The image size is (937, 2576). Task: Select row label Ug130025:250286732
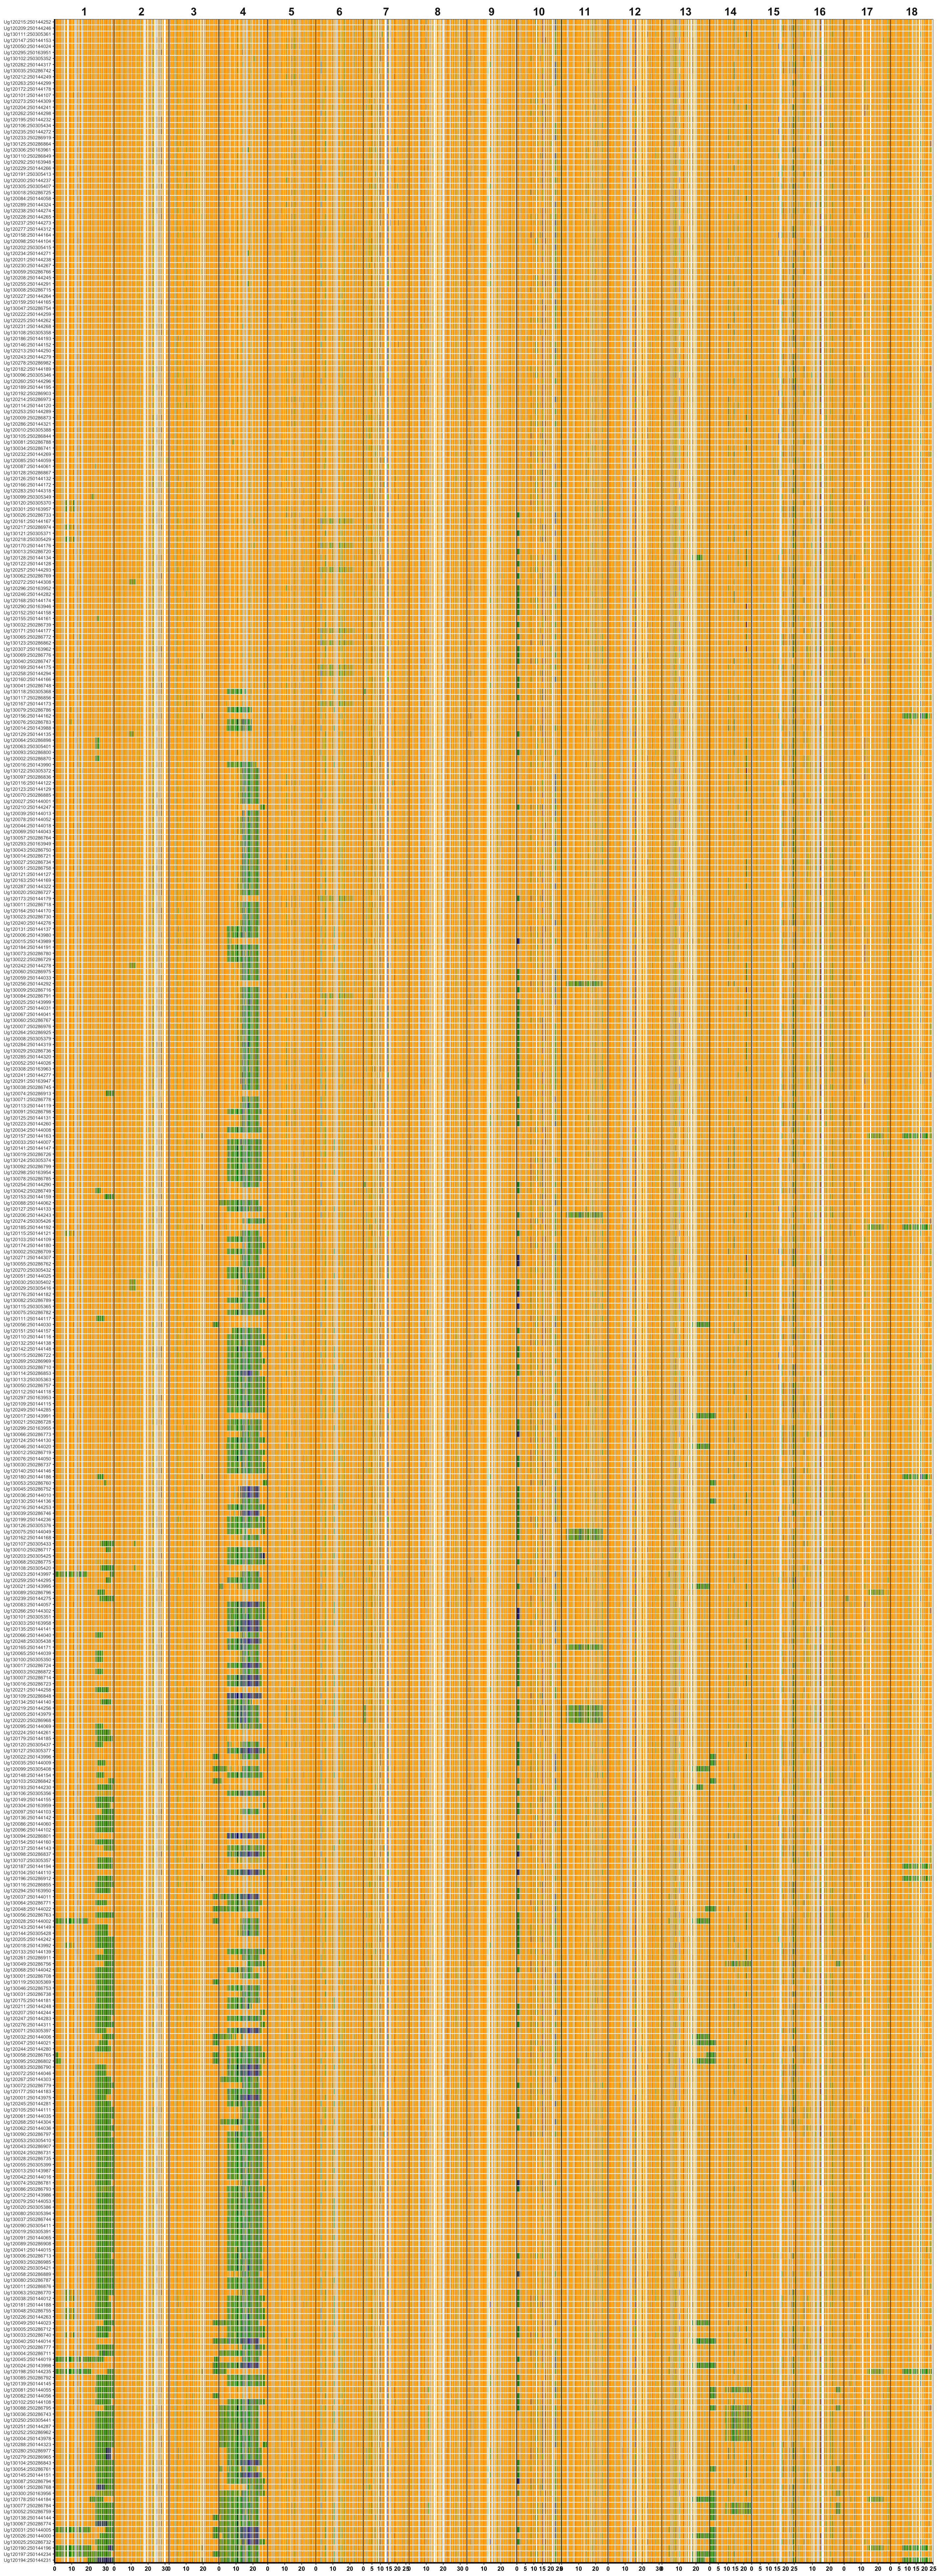27,2542
